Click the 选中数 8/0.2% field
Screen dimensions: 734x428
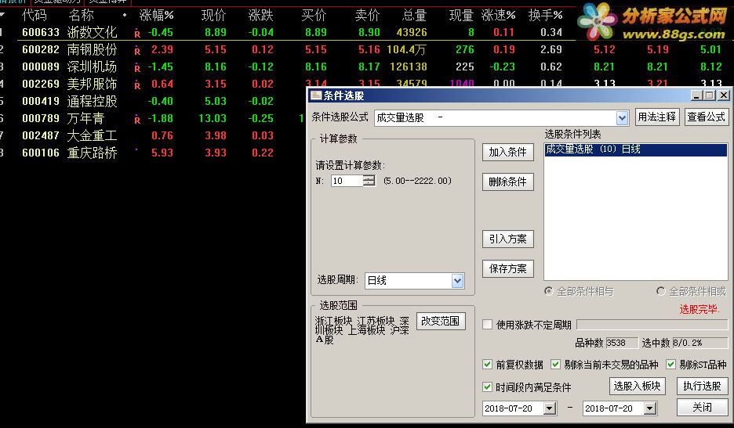(700, 343)
